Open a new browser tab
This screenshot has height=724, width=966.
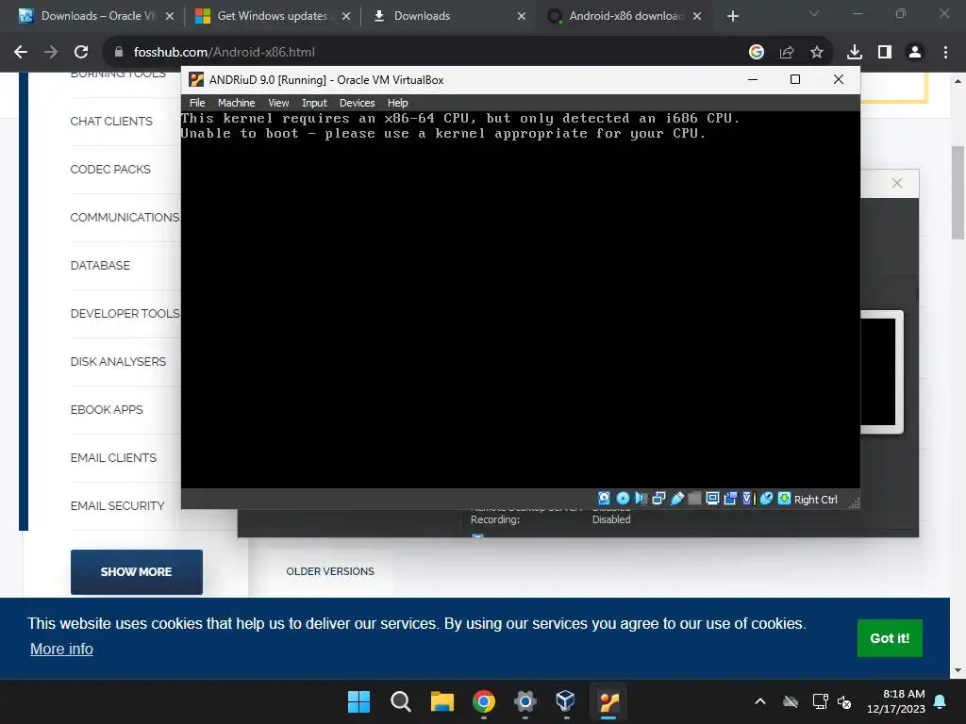tap(732, 16)
